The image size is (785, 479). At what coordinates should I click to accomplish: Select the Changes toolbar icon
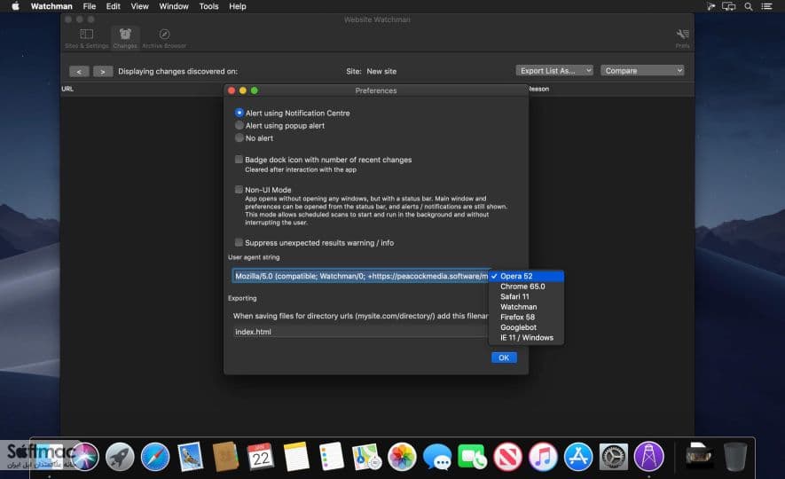pyautogui.click(x=125, y=38)
